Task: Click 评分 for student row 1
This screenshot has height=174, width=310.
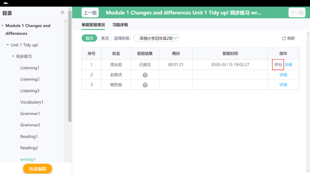Action: [x=278, y=65]
